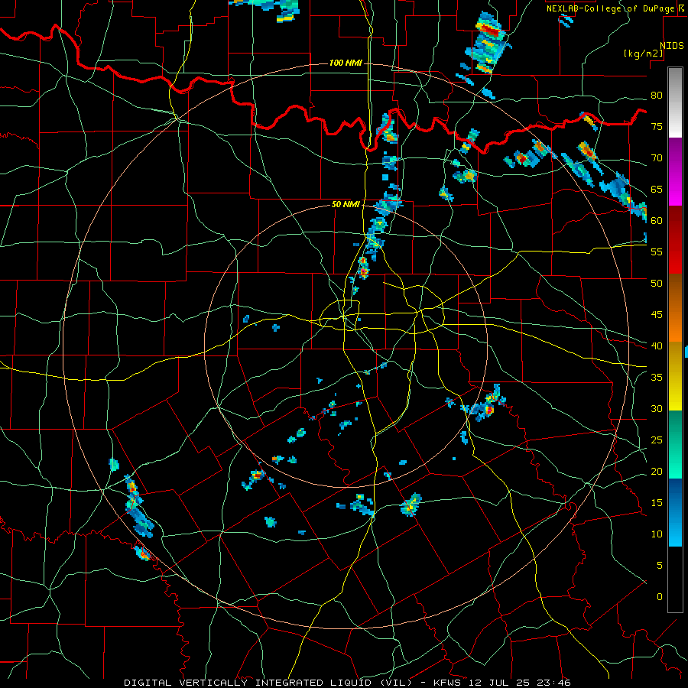
Task: Click the white-gray top segment of color bar
Action: click(x=675, y=102)
